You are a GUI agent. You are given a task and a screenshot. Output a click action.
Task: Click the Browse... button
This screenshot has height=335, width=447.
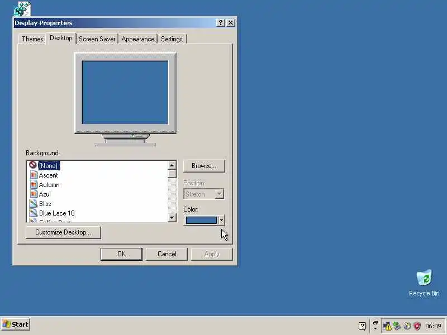click(204, 166)
